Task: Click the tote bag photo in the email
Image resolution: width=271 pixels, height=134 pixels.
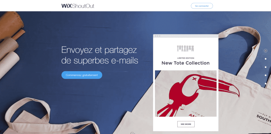Action: point(186,94)
